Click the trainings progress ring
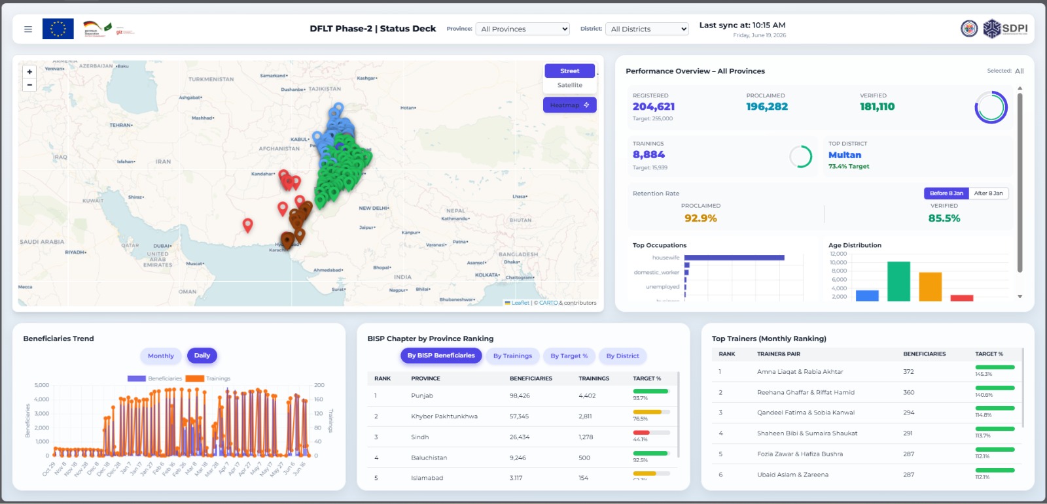Viewport: 1047px width, 504px height. point(800,157)
